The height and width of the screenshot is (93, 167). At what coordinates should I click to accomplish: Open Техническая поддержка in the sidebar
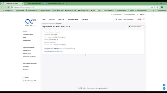(29, 57)
